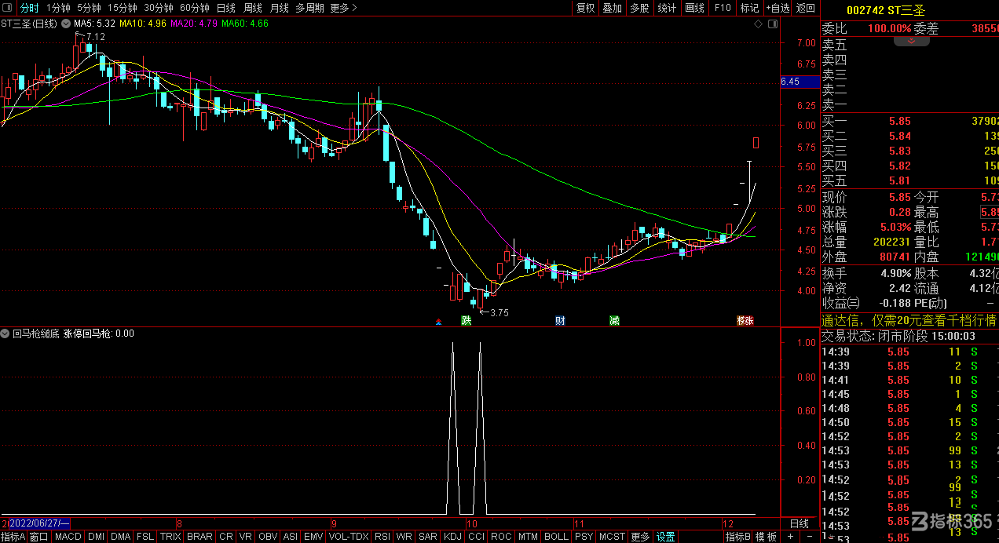Click the 标记 mark button

point(749,8)
